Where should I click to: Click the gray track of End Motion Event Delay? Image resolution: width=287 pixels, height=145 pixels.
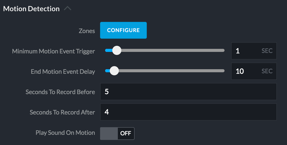[x=173, y=71]
